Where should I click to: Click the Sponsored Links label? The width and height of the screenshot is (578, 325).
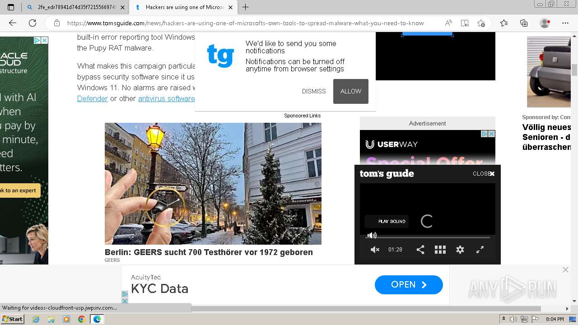click(303, 116)
